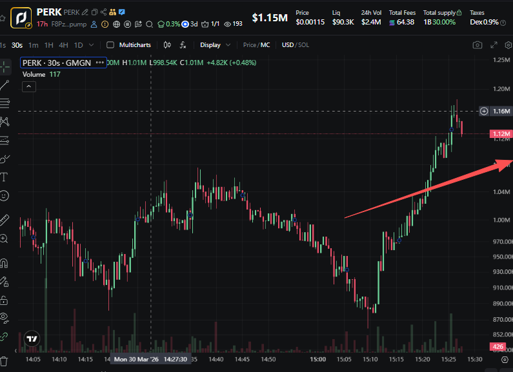Screen dimensions: 513x372
Task: Copy the F8Pz...pump contract address
Action: click(x=69, y=24)
